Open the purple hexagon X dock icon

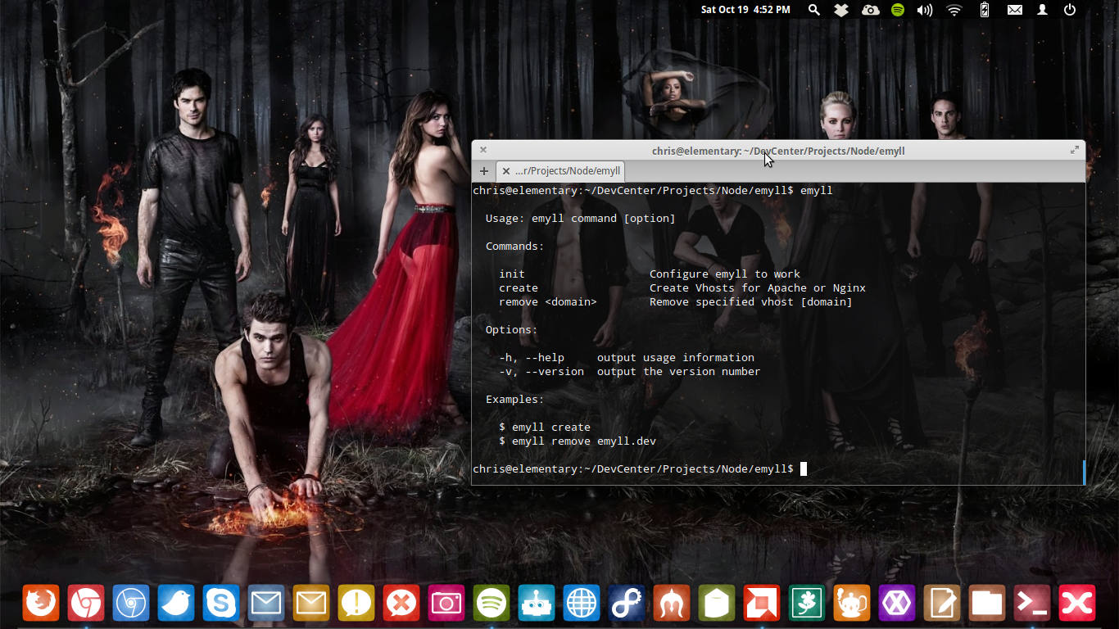[x=897, y=604]
